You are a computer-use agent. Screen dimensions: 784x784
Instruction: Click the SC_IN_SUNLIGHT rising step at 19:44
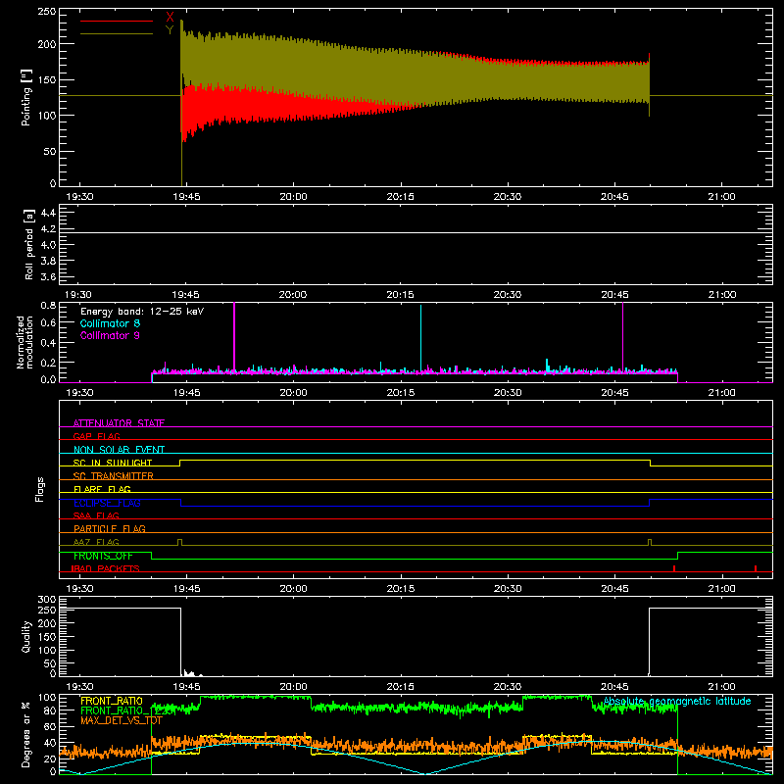coord(180,463)
